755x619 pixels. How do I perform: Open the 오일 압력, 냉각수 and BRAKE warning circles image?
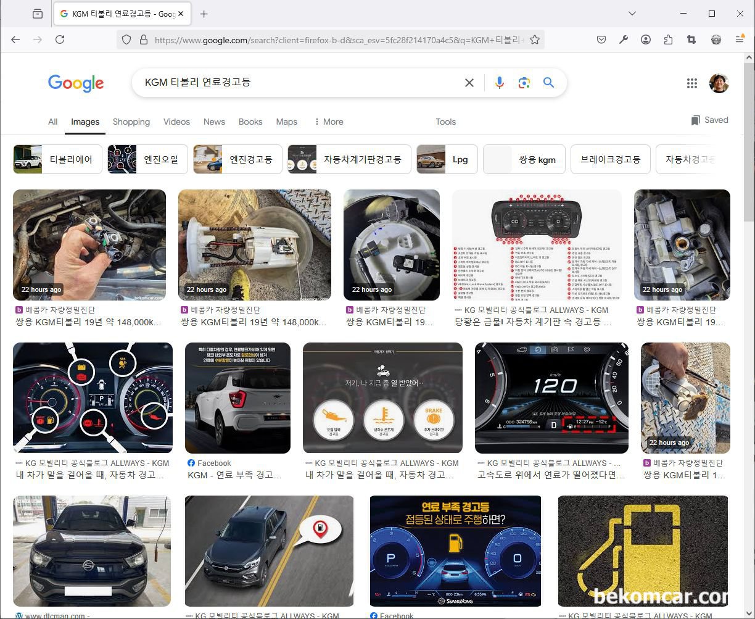coord(382,398)
